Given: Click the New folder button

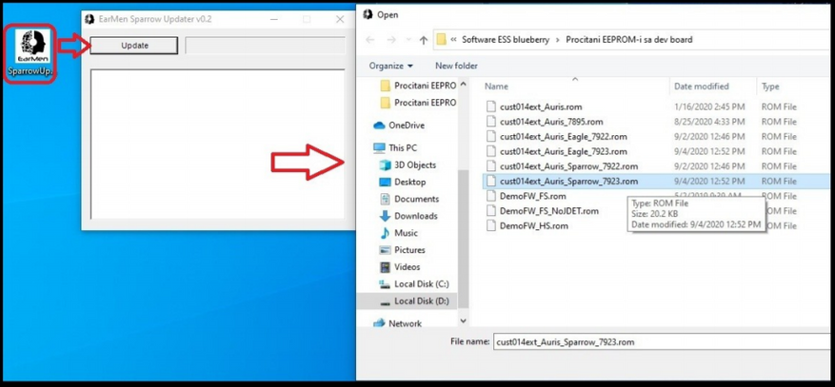Looking at the screenshot, I should click(x=456, y=66).
